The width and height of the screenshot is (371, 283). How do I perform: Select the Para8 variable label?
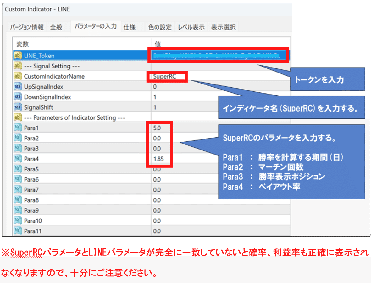[31, 200]
